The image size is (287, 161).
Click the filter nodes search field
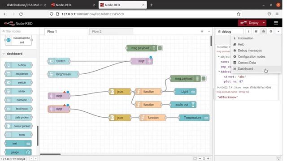coord(20,31)
